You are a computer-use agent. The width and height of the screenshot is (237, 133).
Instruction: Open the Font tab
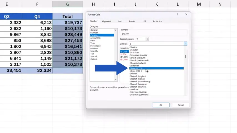(x=119, y=21)
